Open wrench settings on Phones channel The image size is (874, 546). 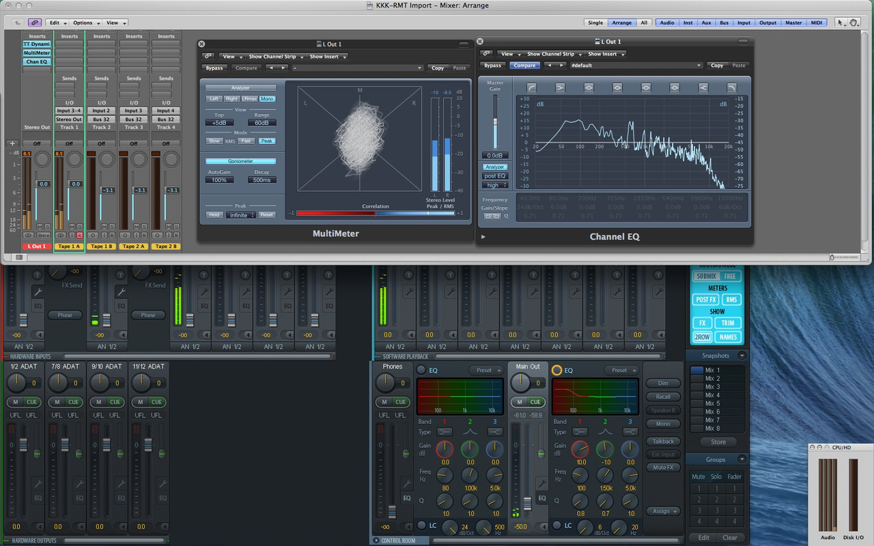click(x=406, y=483)
